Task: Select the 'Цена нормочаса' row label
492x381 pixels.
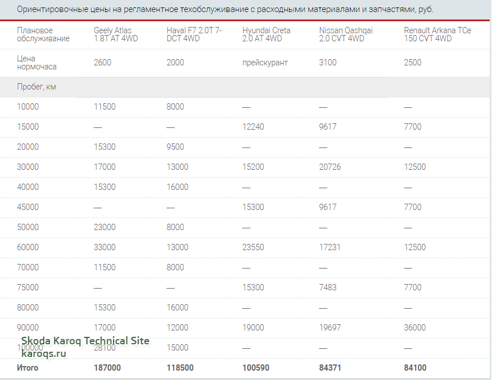Action: [37, 63]
